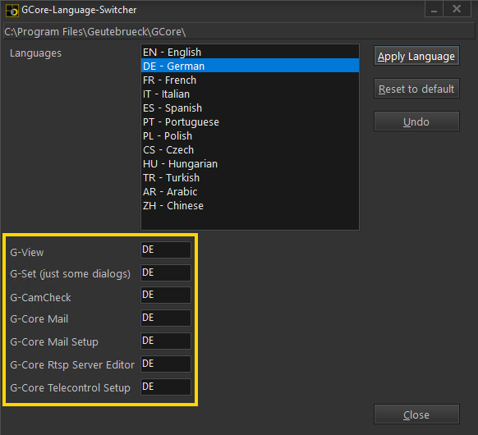
Task: Click the Undo button
Action: (416, 121)
